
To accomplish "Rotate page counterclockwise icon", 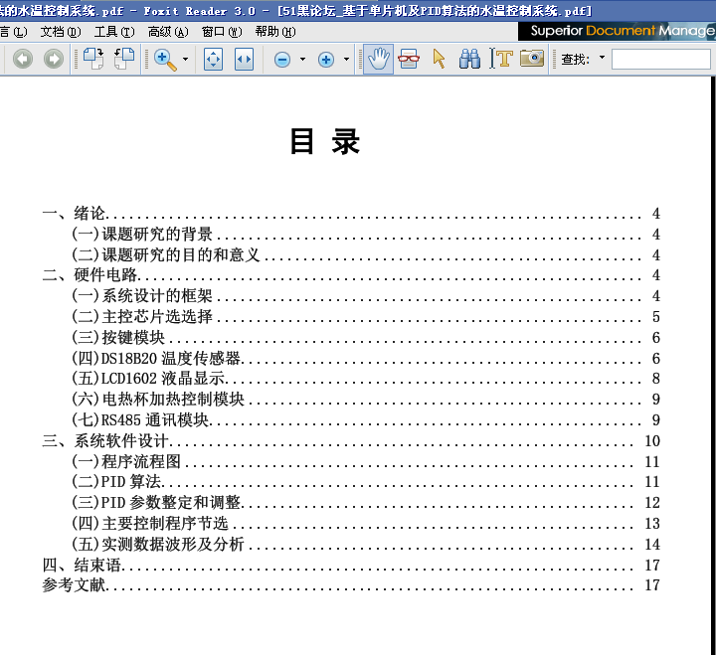I will point(123,59).
